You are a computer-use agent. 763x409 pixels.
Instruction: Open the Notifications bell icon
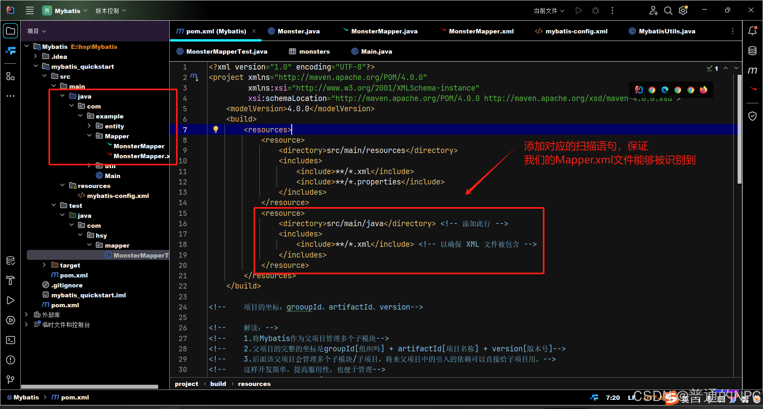point(753,31)
